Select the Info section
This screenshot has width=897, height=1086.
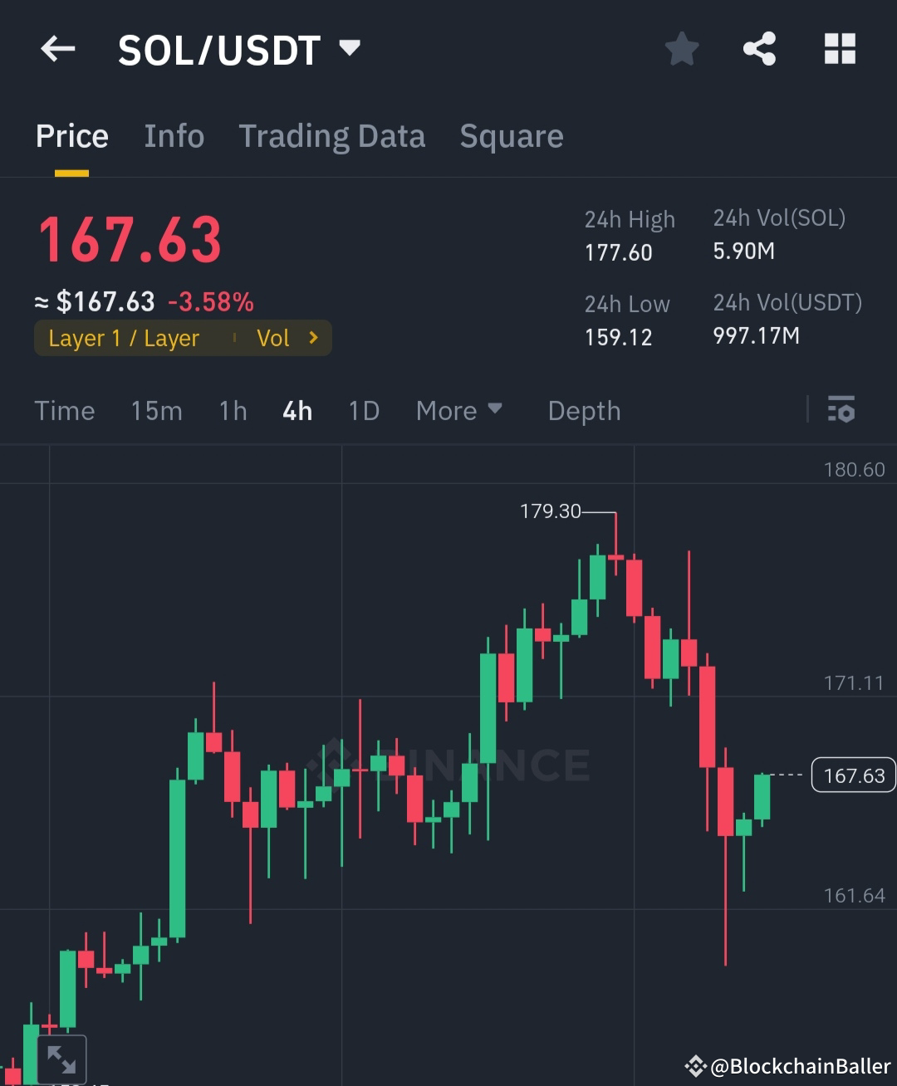174,135
